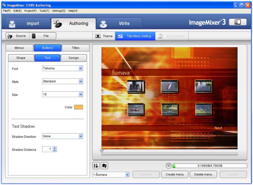Viewport: 253px width, 185px height.
Task: Expand the Font dropdown showing Tahoma
Action: click(x=81, y=68)
